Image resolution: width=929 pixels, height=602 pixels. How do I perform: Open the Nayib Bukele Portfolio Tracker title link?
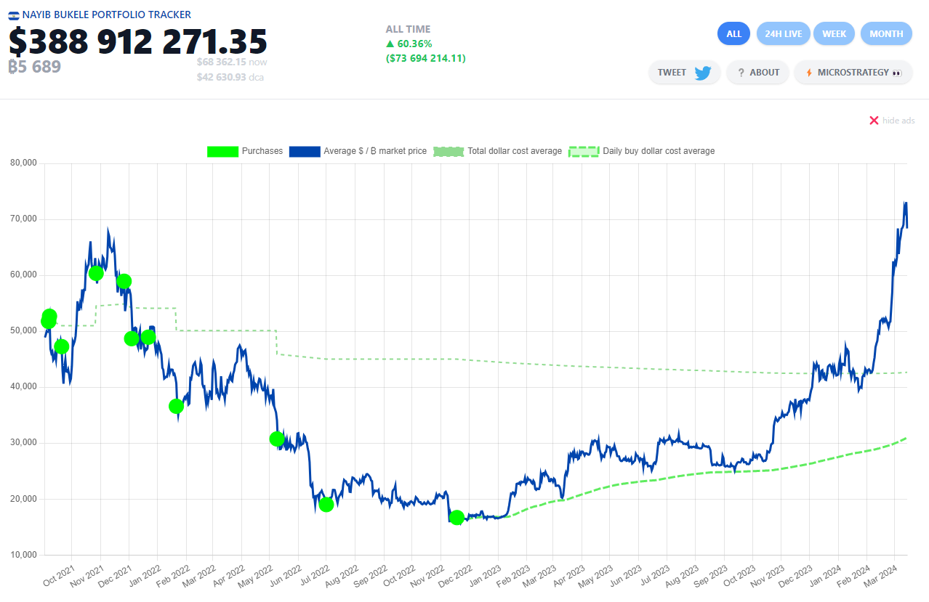click(x=106, y=15)
